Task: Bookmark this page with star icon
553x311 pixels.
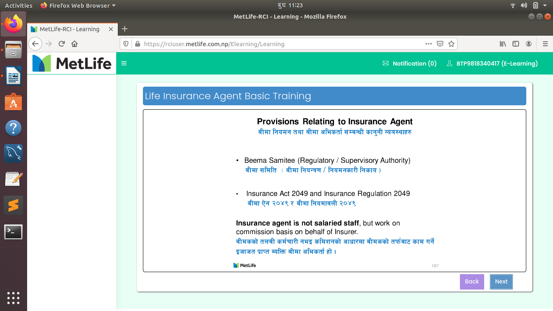Action: (451, 44)
